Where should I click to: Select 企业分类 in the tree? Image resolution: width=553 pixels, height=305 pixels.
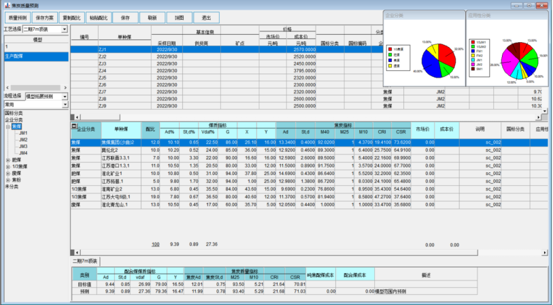[14, 120]
